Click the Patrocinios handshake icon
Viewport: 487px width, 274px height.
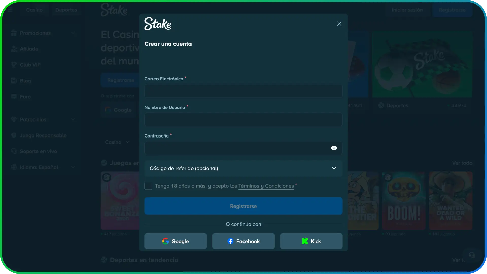pos(14,119)
